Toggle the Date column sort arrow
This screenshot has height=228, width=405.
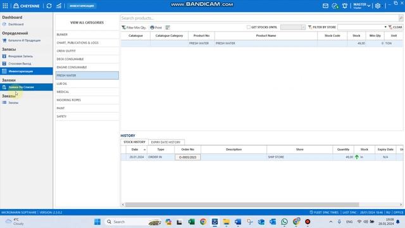(145, 149)
